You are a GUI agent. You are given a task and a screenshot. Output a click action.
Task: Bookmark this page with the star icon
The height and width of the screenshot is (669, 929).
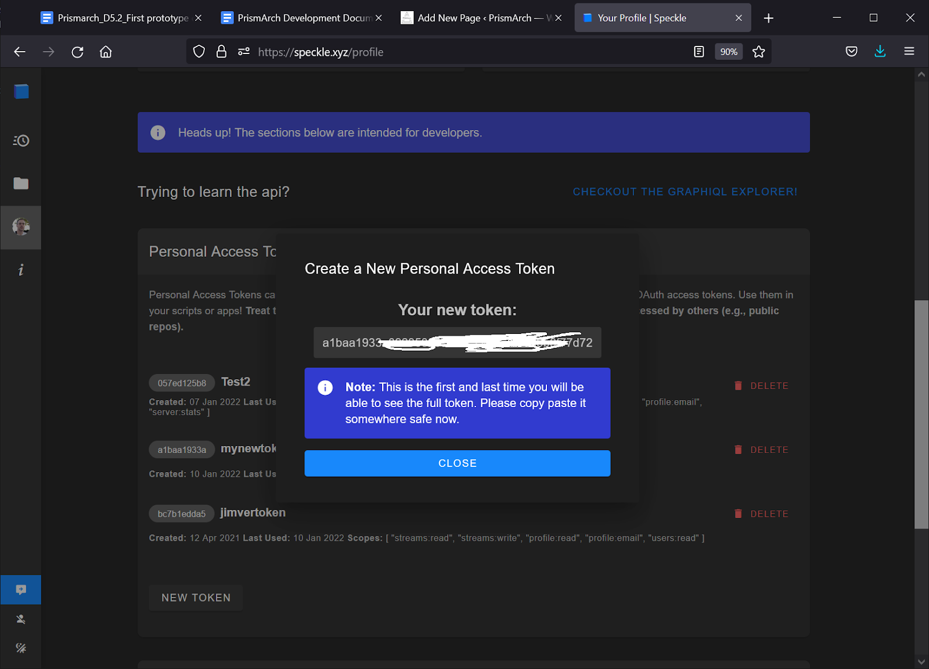click(758, 52)
